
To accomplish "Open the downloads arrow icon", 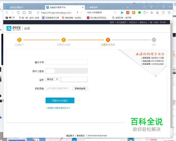I will pyautogui.click(x=152, y=12).
